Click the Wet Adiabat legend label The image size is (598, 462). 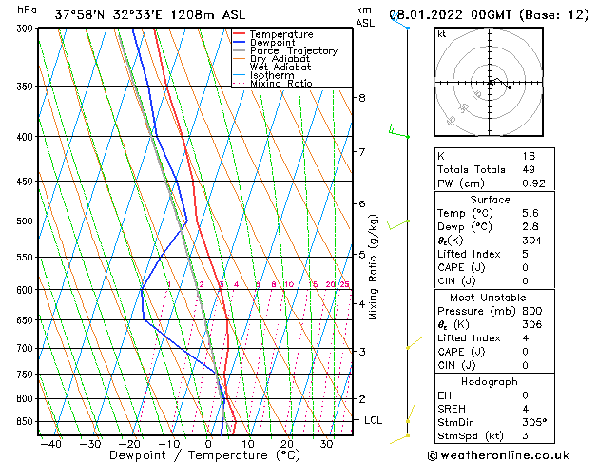click(280, 67)
